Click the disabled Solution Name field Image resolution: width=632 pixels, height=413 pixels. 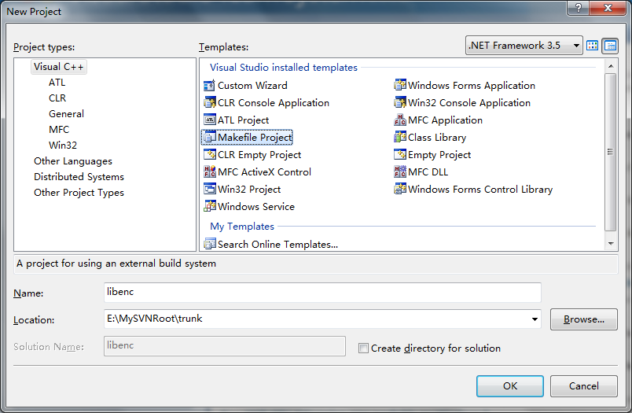225,346
